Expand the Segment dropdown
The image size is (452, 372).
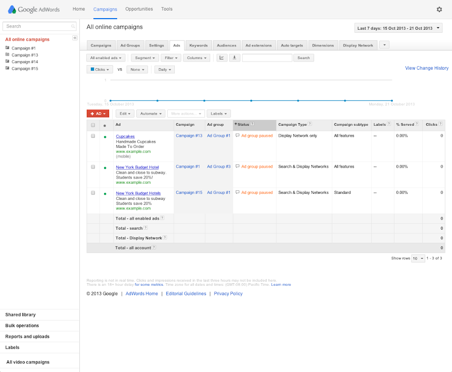(146, 58)
